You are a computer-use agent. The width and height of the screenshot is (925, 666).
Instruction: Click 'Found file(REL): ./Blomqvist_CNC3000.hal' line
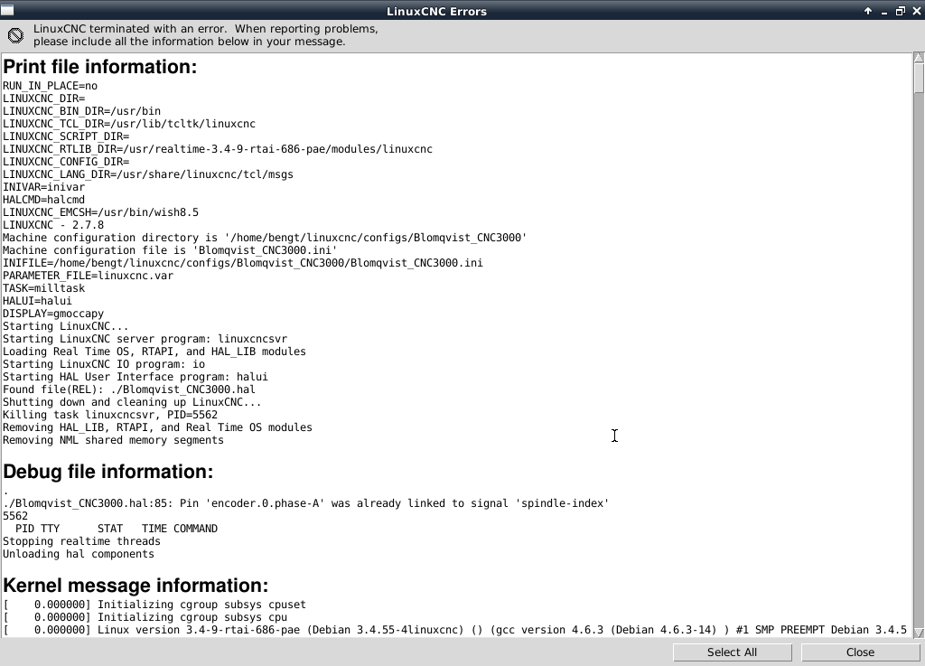[x=129, y=389]
